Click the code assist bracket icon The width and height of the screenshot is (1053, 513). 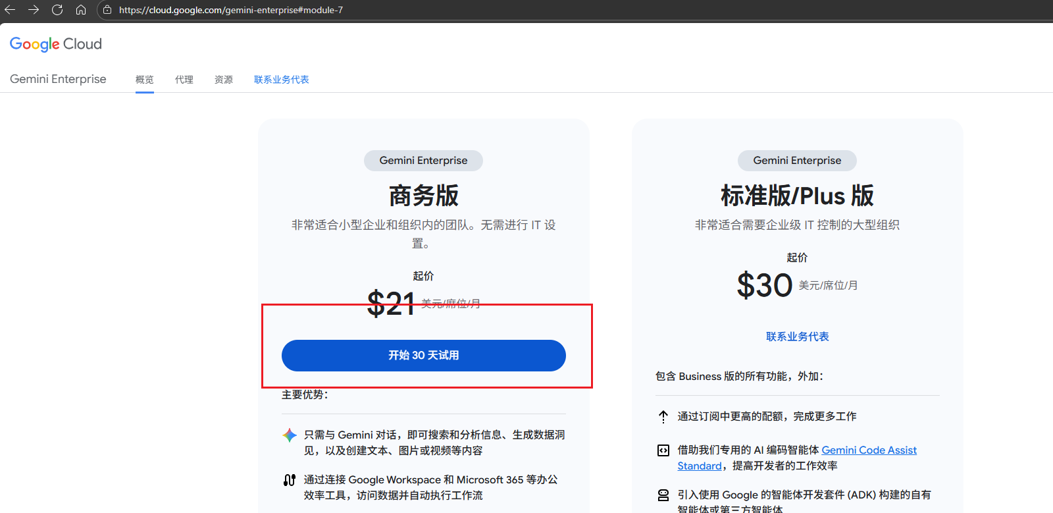[663, 450]
